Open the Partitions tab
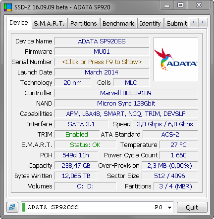The width and height of the screenshot is (214, 219). tap(84, 23)
